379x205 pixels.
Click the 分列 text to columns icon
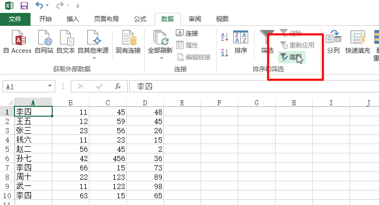click(333, 37)
